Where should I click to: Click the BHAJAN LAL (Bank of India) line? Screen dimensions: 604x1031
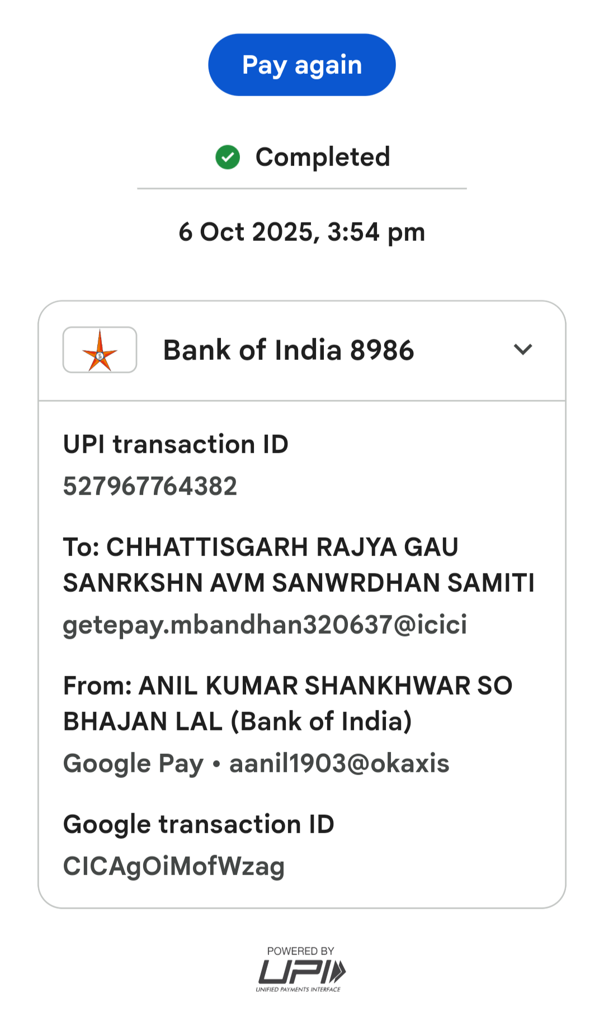pos(238,721)
